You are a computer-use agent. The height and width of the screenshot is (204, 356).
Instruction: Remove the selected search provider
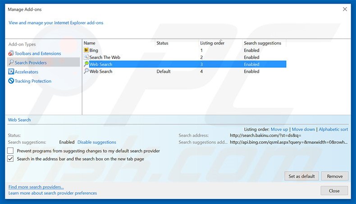pos(335,176)
